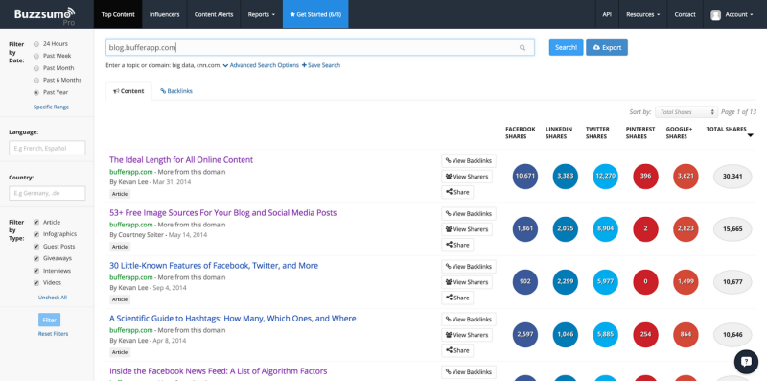Click the BuzzSumo Pro logo
The width and height of the screenshot is (767, 381).
click(45, 15)
